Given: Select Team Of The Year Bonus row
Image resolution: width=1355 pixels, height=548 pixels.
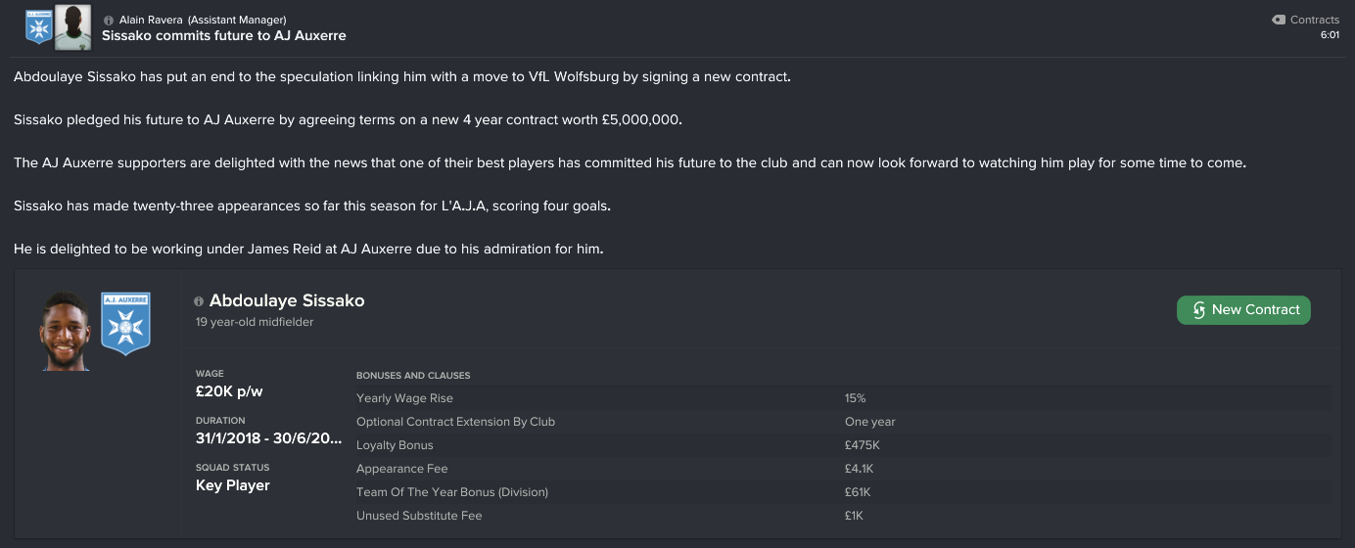Looking at the screenshot, I should (x=842, y=492).
